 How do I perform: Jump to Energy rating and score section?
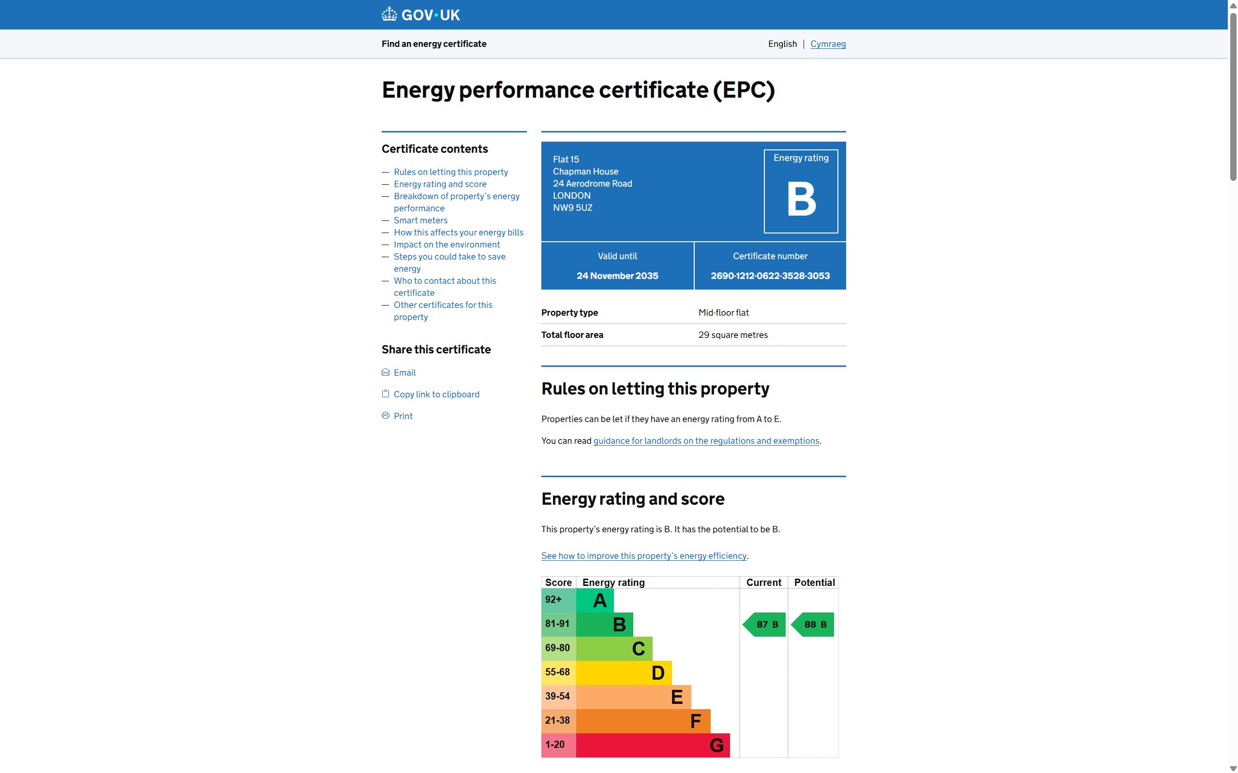(440, 184)
